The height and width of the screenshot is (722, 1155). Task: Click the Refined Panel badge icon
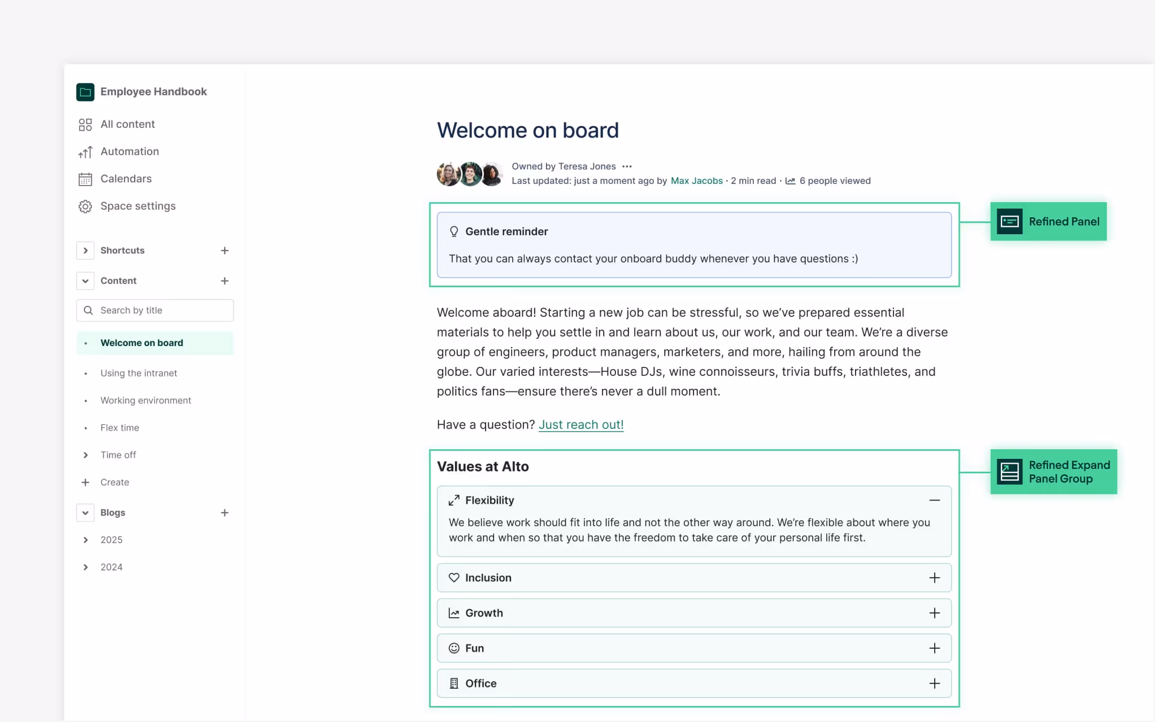pos(1011,221)
